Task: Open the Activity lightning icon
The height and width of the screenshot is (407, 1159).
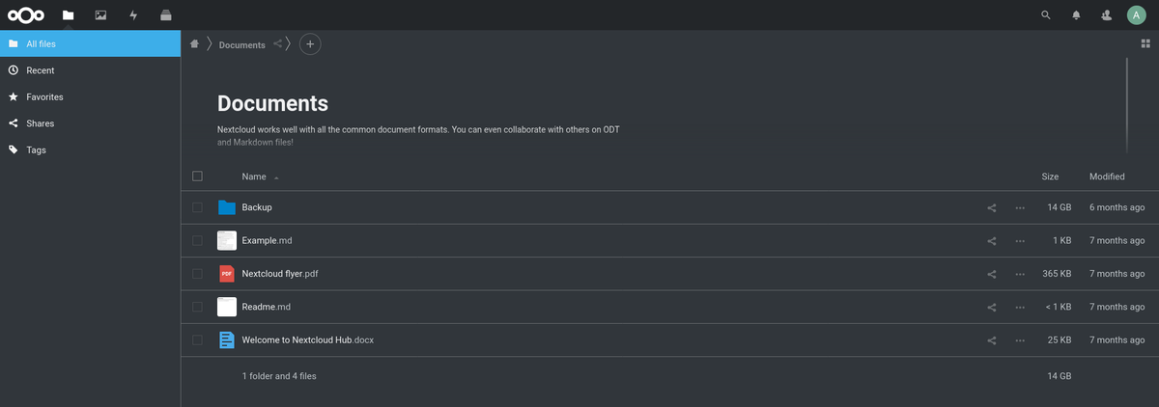Action: (x=133, y=14)
